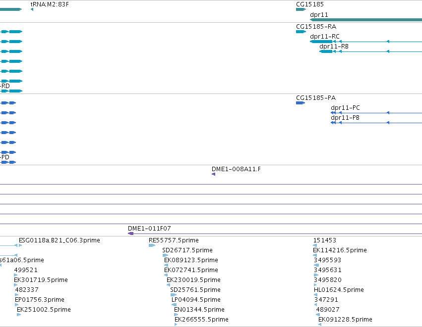Viewport: 422px width, 327px height.
Task: Select the HL01624.5prime EST label
Action: tap(339, 290)
